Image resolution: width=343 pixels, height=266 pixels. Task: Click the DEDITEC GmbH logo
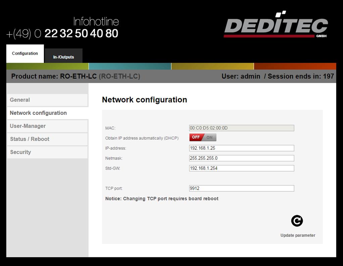click(x=276, y=25)
